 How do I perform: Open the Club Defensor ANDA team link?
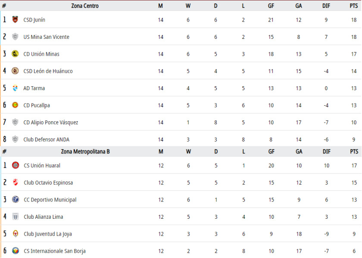(x=47, y=140)
